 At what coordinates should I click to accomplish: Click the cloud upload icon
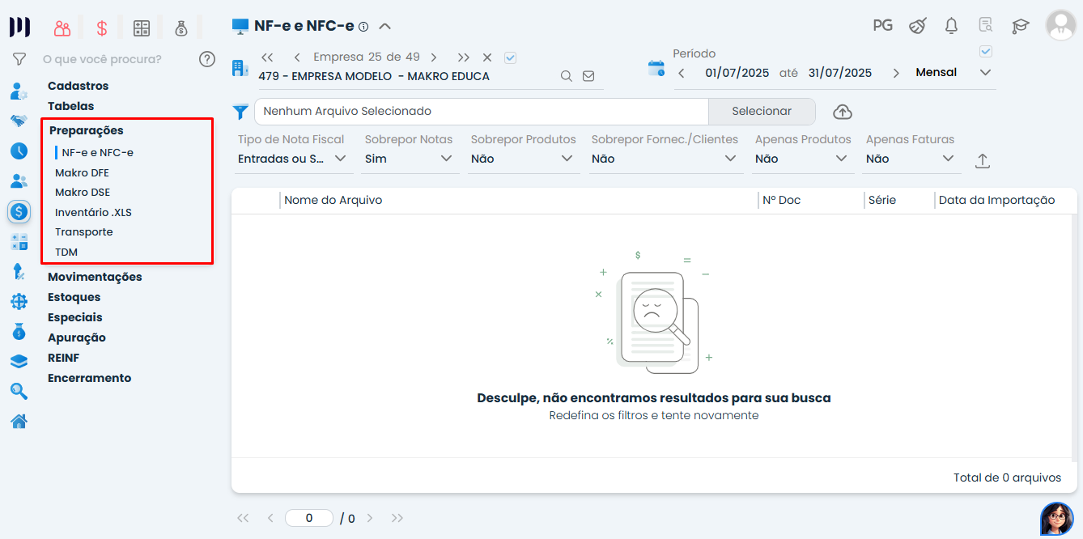(x=843, y=112)
